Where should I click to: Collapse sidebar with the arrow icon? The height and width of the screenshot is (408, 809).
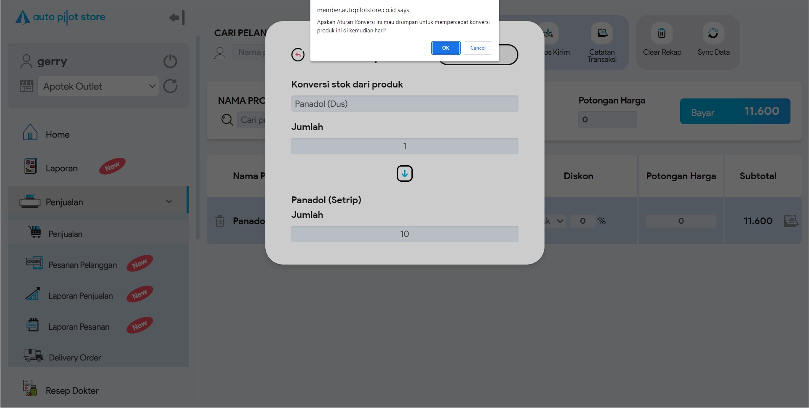tap(176, 18)
